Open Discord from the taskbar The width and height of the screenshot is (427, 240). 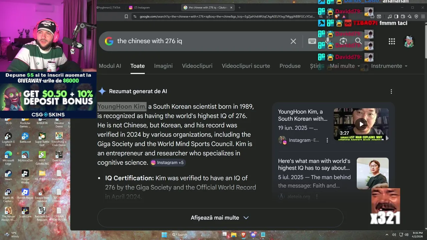pos(253,235)
